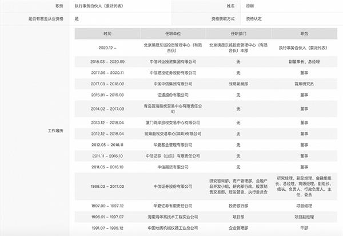Click the '时间' column header
343x236 pixels.
coord(107,34)
